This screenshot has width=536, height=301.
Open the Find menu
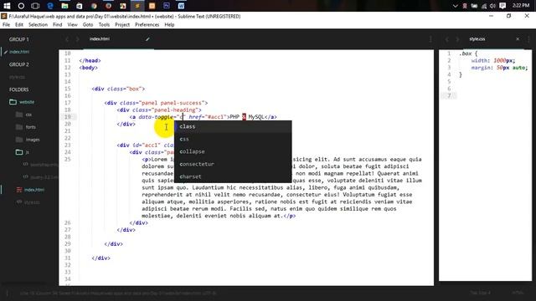[x=58, y=24]
